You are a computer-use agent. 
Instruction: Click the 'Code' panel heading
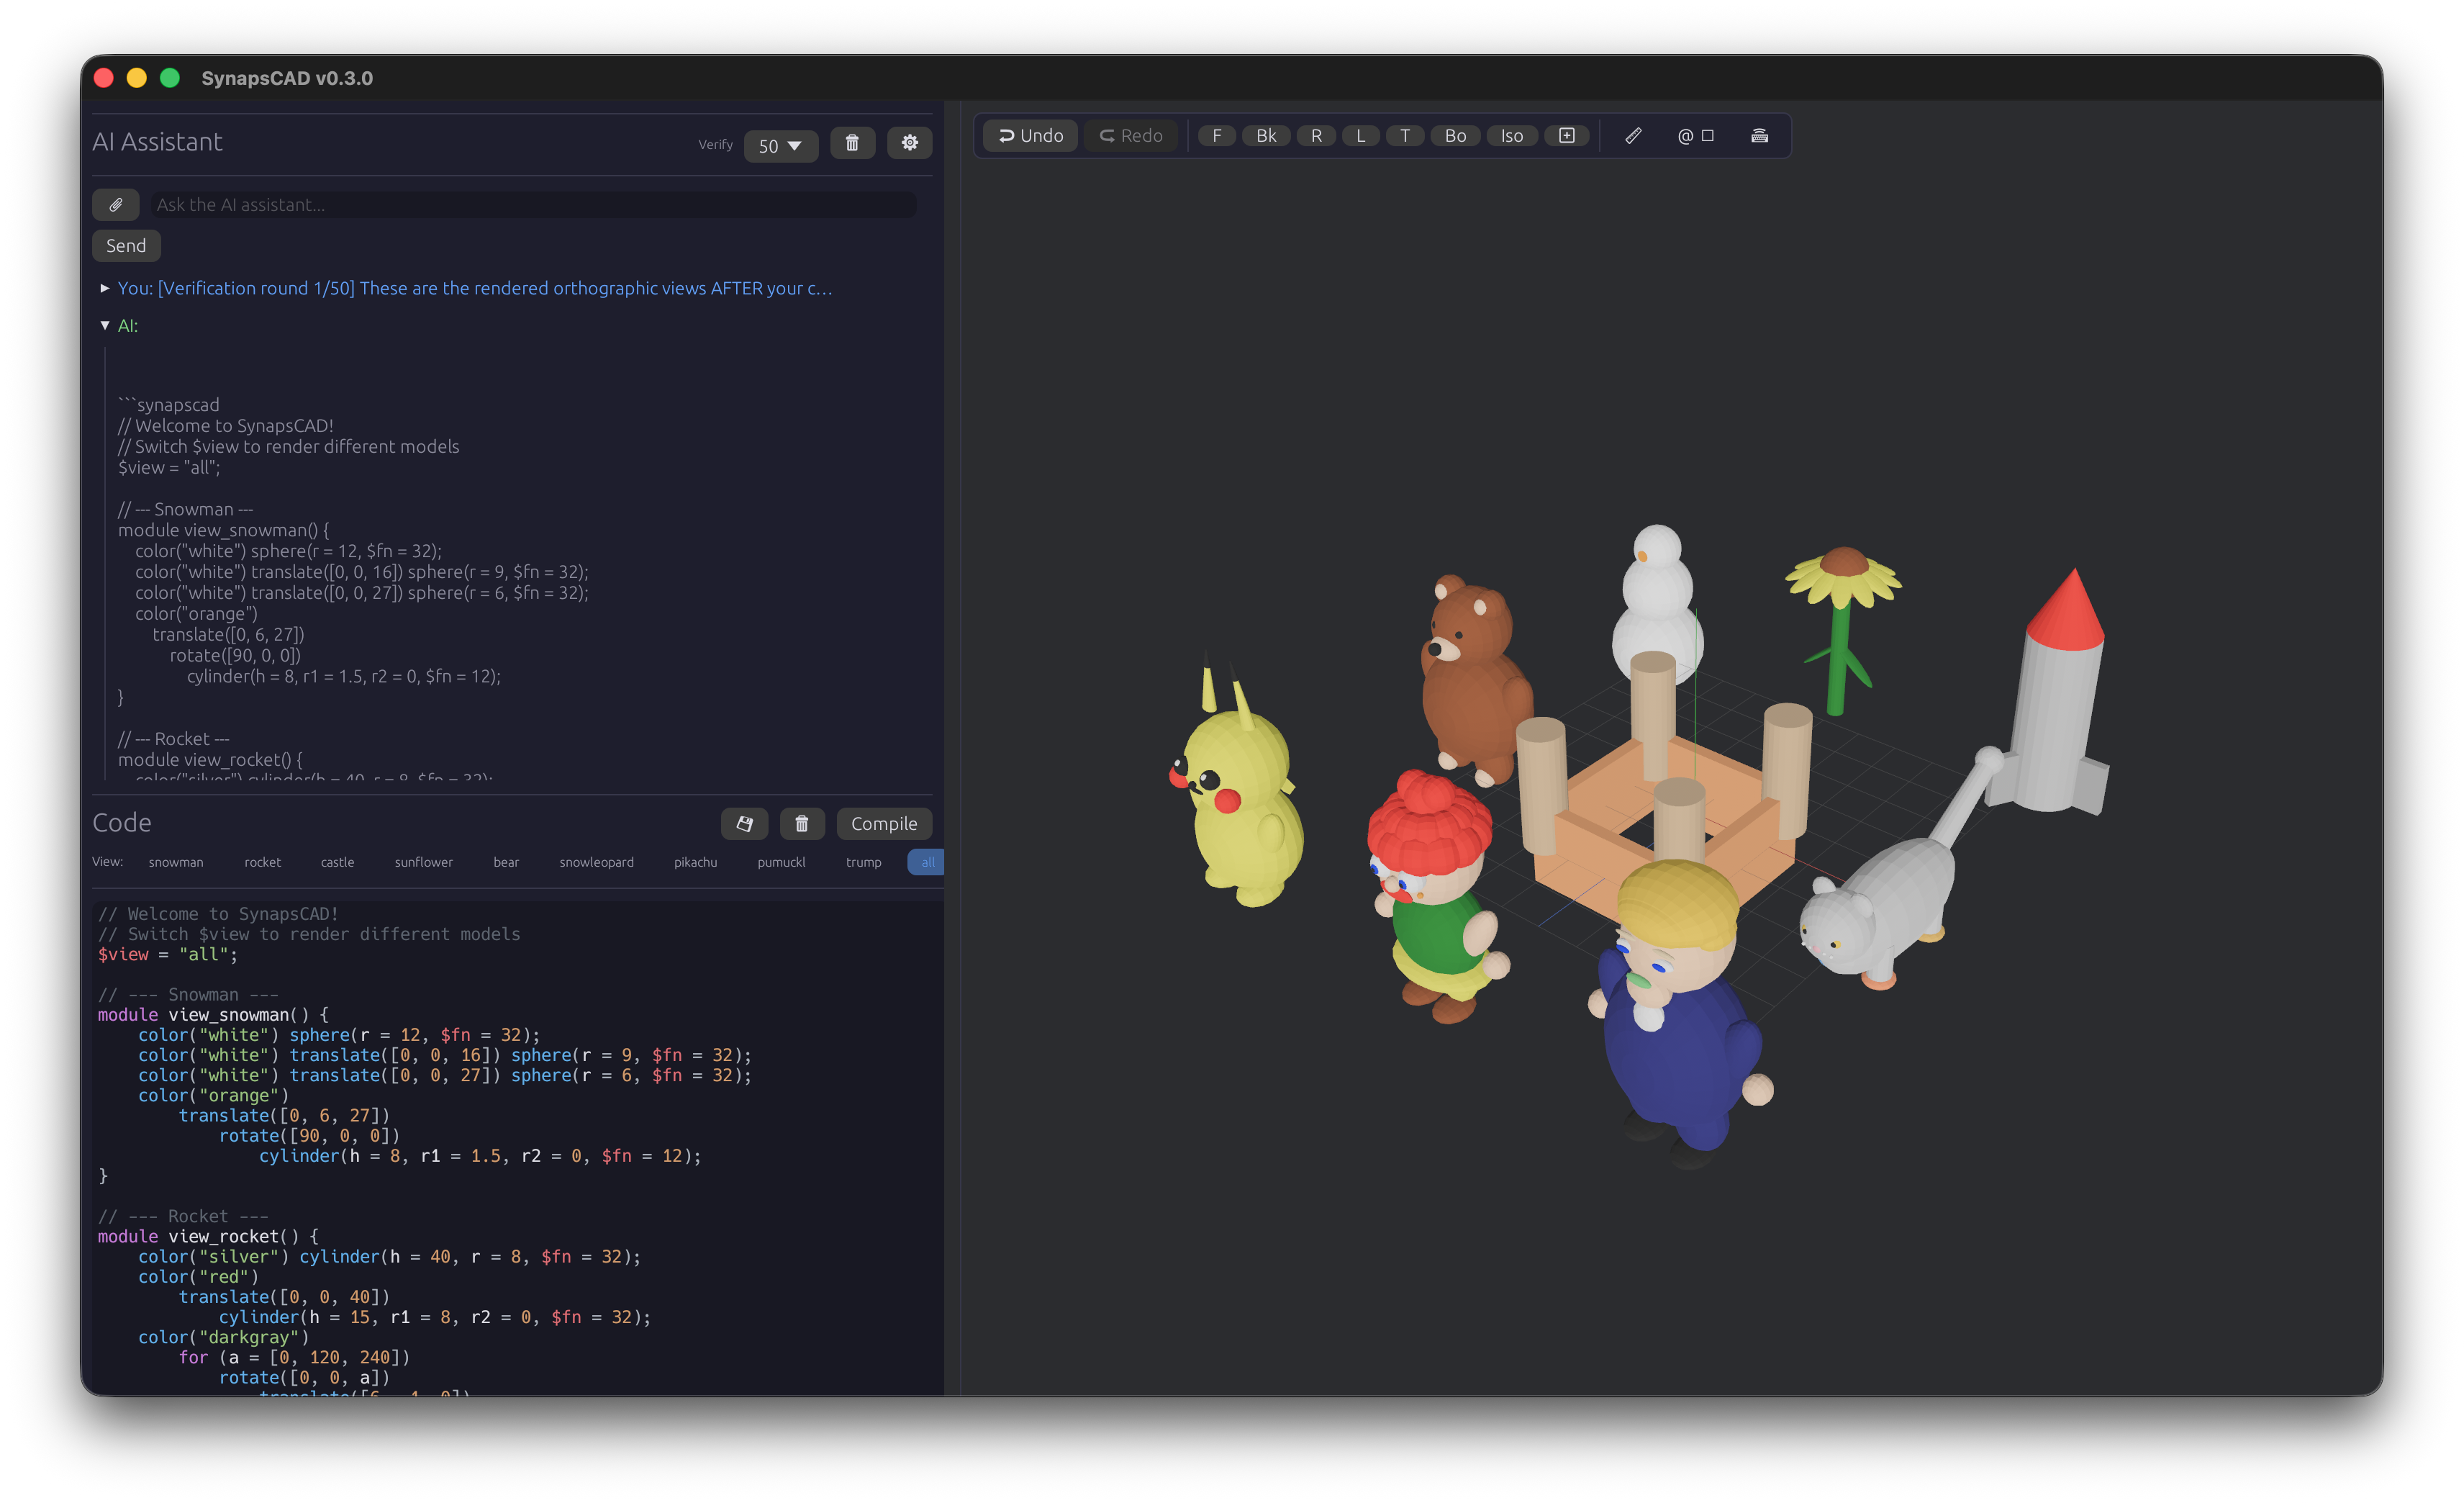[122, 823]
